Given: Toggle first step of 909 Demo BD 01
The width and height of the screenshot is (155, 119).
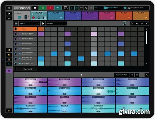Looking at the screenshot, I should [x=41, y=34].
